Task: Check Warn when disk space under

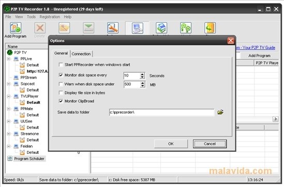Action: (61, 84)
